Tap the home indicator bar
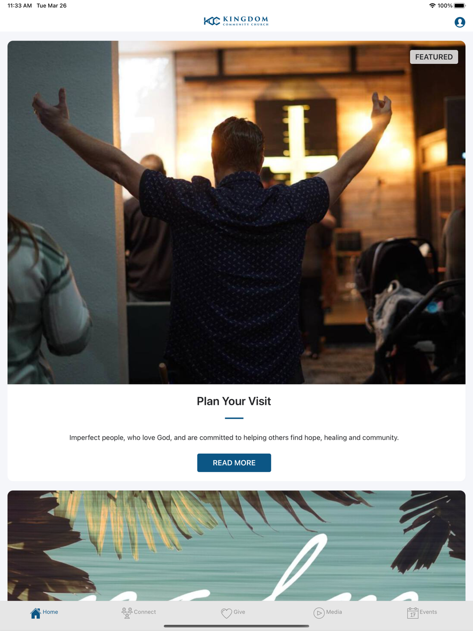The image size is (473, 631). (x=236, y=626)
